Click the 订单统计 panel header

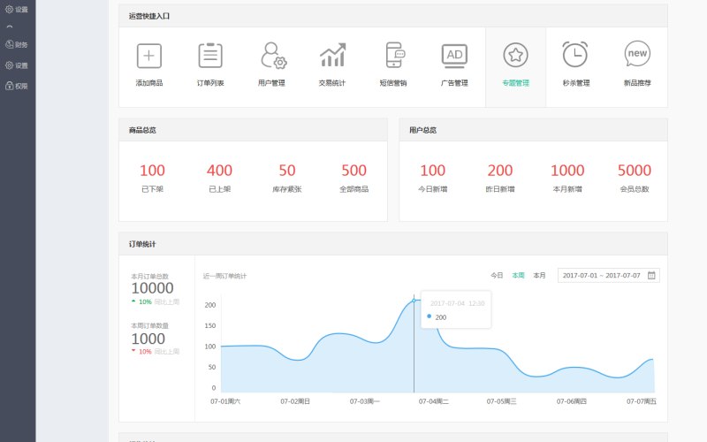(x=393, y=244)
